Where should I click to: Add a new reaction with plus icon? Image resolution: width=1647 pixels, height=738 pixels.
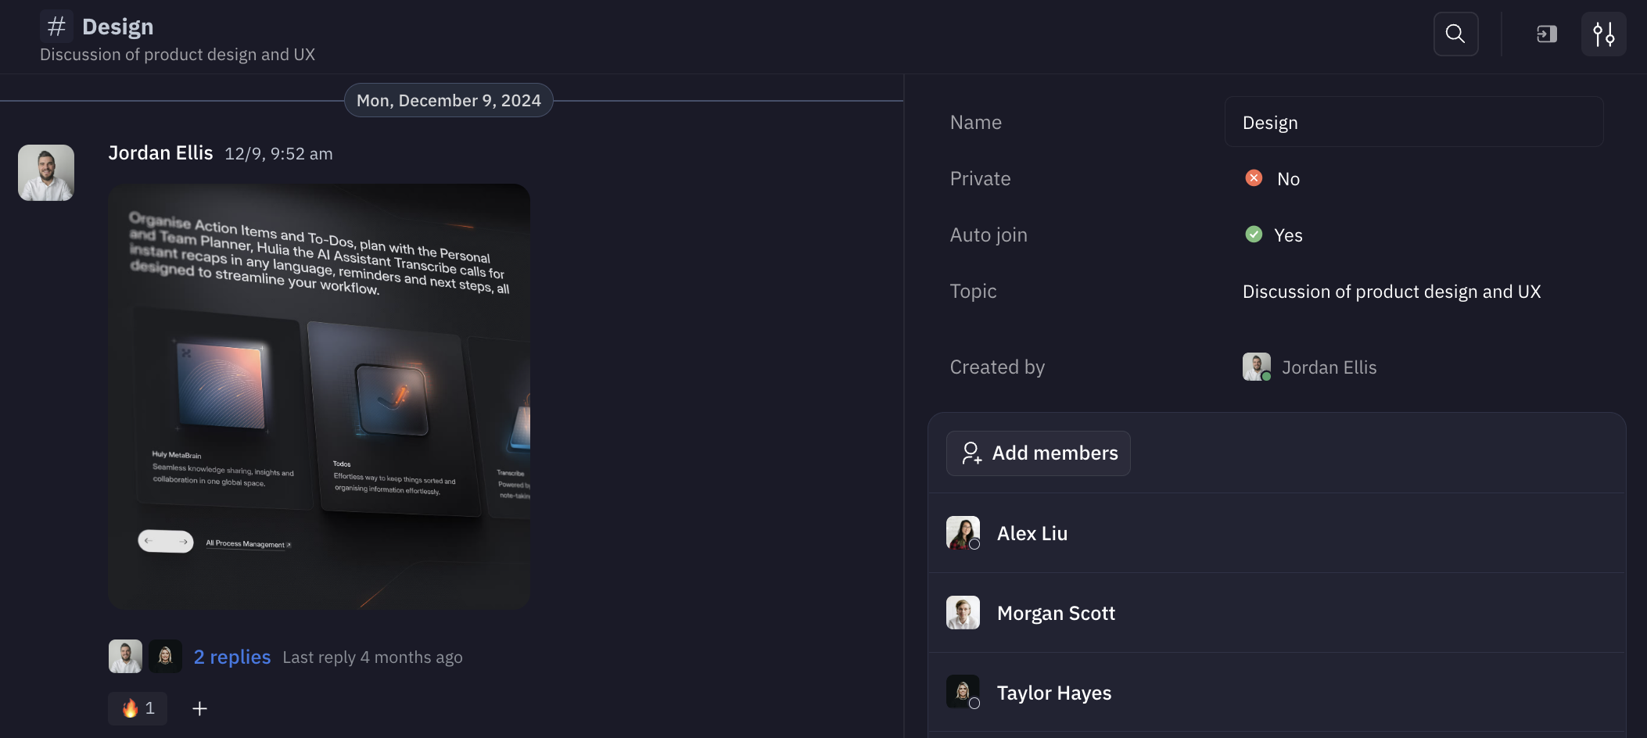(199, 708)
